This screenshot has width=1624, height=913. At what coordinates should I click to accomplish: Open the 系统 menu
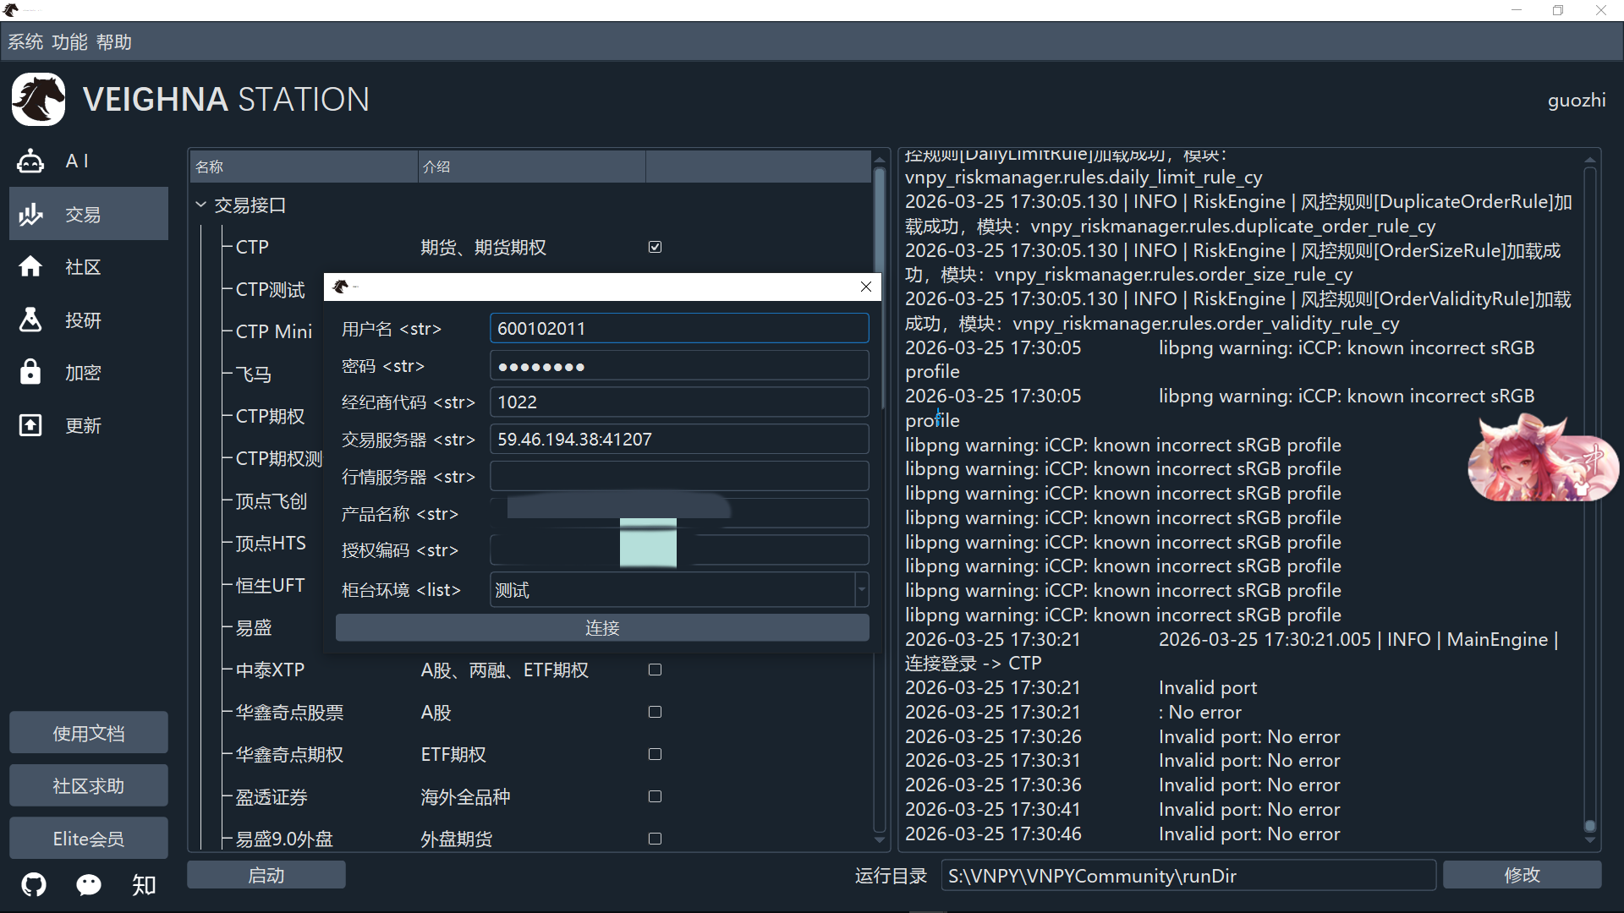coord(25,42)
